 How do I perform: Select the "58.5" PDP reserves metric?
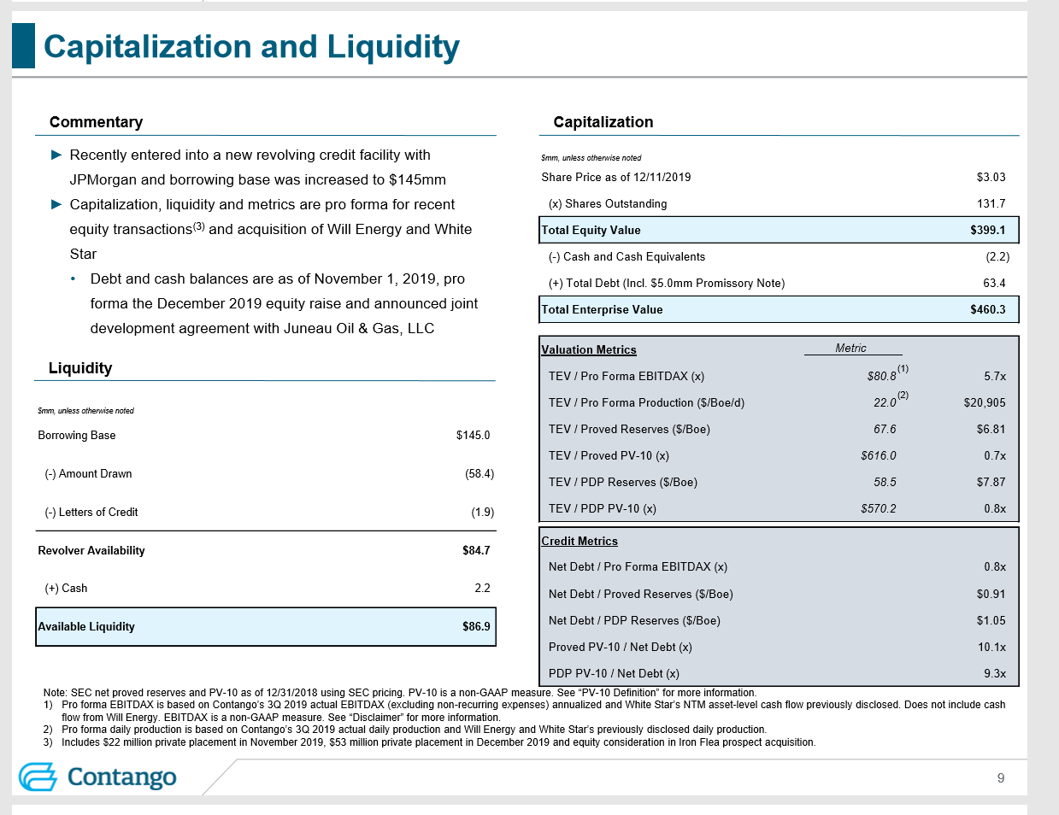(x=885, y=482)
